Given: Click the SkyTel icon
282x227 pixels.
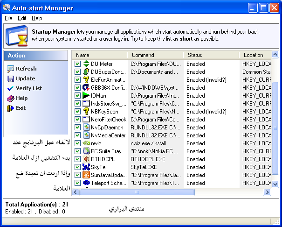Looking at the screenshot, I should 86,167.
